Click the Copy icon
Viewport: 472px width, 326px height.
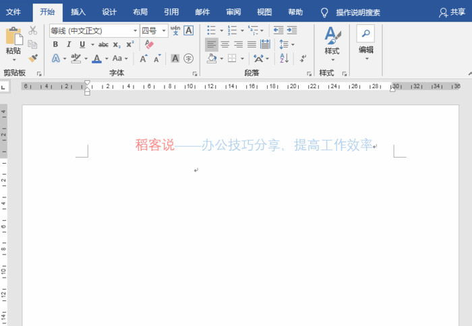click(32, 44)
